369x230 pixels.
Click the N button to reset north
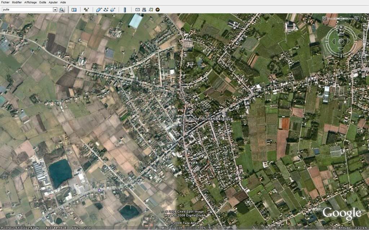[341, 27]
